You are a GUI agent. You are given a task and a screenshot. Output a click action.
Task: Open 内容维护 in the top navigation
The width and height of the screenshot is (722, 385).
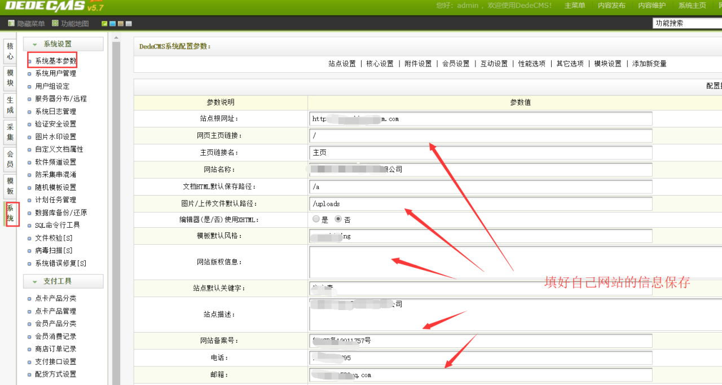(x=652, y=6)
